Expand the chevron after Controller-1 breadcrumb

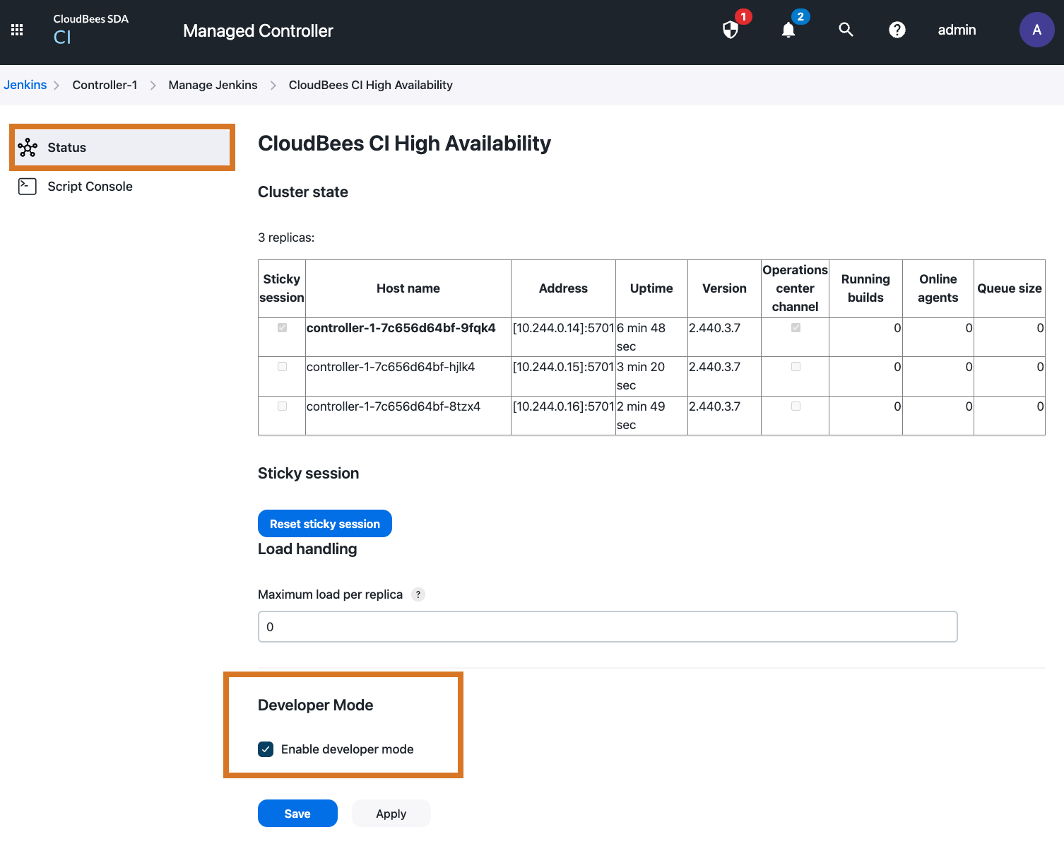pyautogui.click(x=153, y=86)
